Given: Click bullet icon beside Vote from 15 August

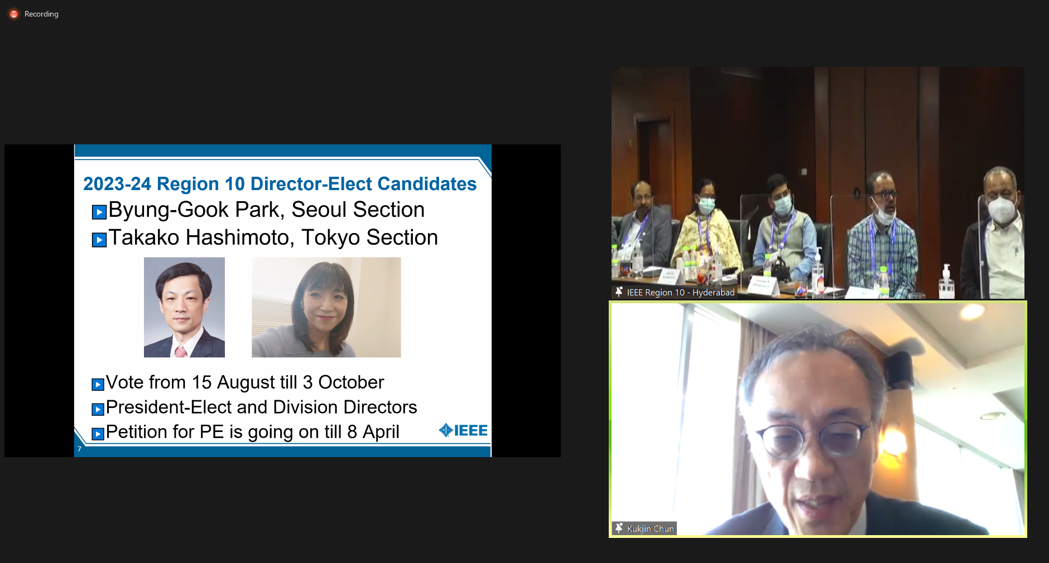Looking at the screenshot, I should pyautogui.click(x=98, y=384).
